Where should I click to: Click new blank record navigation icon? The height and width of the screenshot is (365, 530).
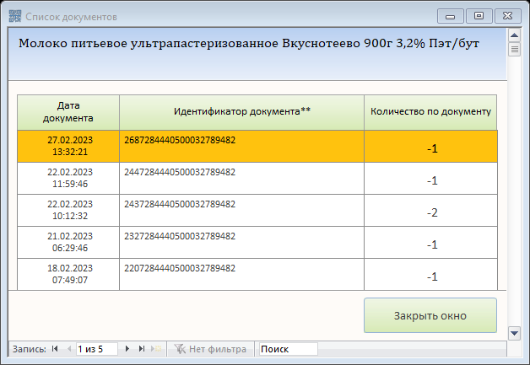point(155,348)
